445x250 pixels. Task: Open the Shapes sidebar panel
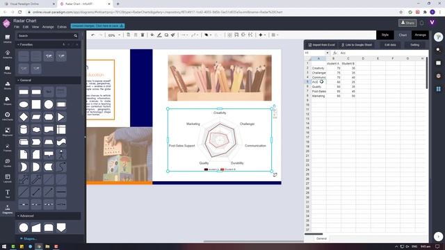(x=8, y=101)
